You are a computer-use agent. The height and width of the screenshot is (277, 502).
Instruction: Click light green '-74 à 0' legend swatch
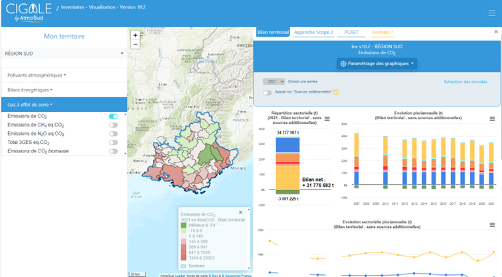point(183,231)
